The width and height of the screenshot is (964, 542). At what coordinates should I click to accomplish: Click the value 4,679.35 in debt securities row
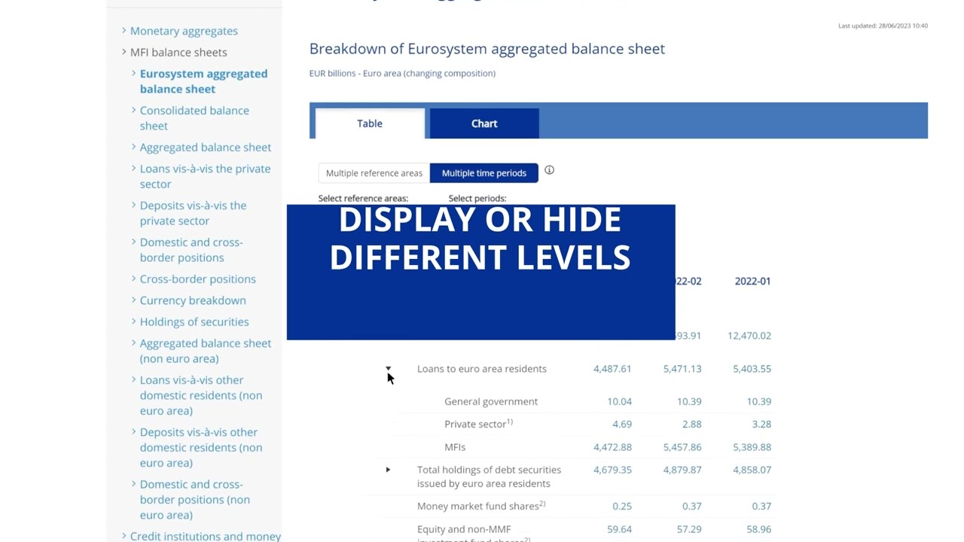tap(612, 470)
